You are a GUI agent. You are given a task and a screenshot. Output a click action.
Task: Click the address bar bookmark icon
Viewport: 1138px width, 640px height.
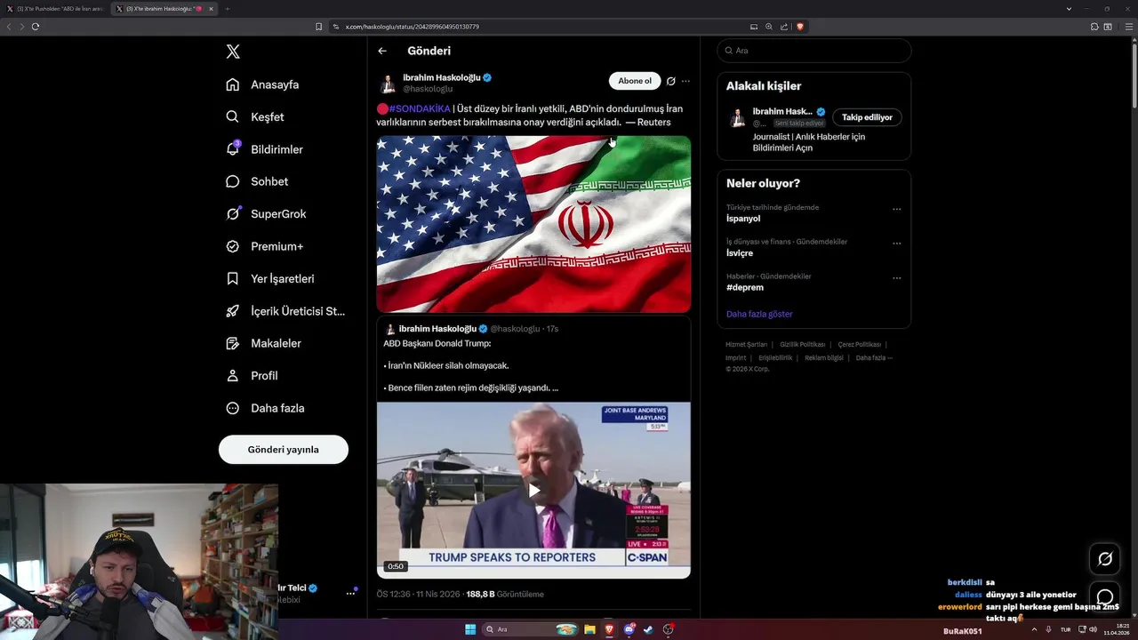(x=319, y=27)
